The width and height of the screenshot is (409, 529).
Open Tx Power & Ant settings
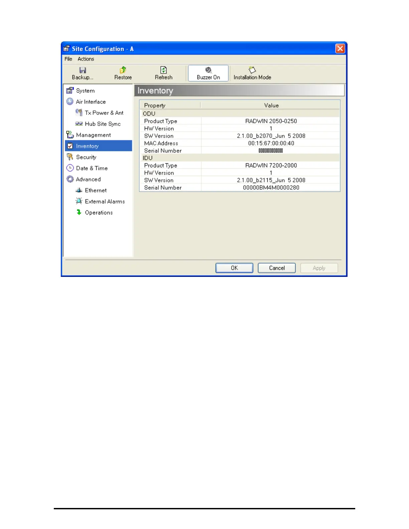click(104, 113)
